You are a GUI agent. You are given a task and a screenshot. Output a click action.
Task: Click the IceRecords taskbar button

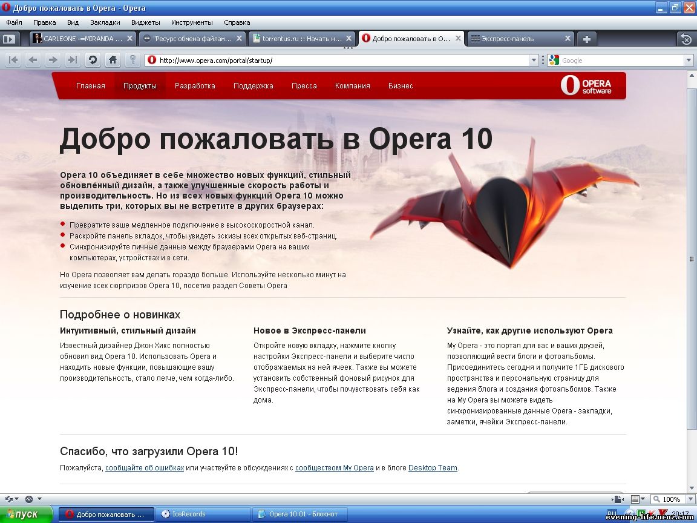(203, 514)
